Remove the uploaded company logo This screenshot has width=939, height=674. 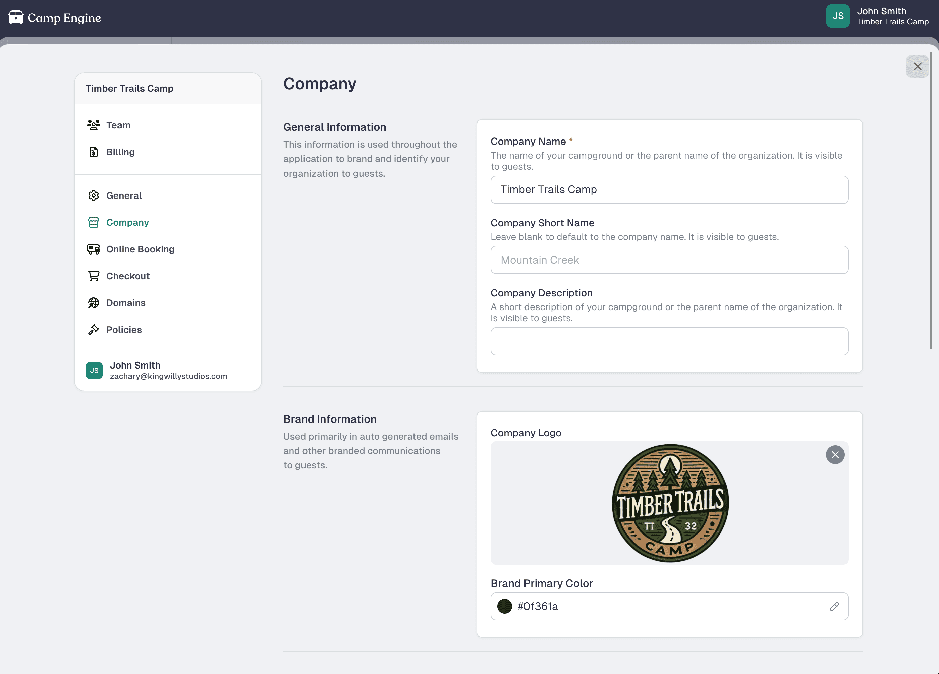click(835, 455)
